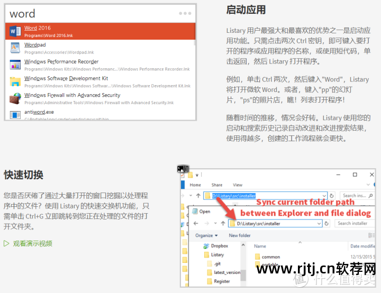Screen dimensions: 381x293
Task: Click the Search installer box in Open dialog
Action: (x=354, y=223)
